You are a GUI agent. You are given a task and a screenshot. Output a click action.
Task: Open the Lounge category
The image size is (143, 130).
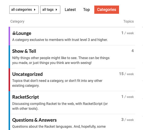pos(24,33)
